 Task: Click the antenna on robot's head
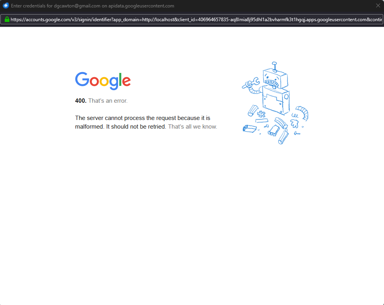pos(275,66)
